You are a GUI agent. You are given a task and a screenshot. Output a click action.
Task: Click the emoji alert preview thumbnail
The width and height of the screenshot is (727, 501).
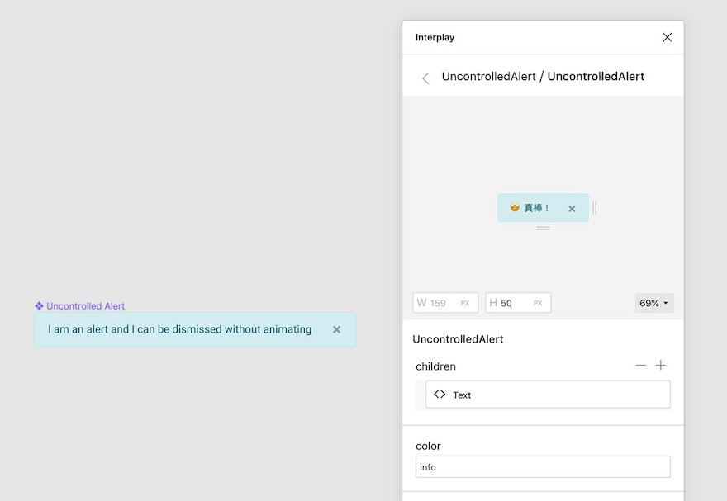pyautogui.click(x=543, y=208)
